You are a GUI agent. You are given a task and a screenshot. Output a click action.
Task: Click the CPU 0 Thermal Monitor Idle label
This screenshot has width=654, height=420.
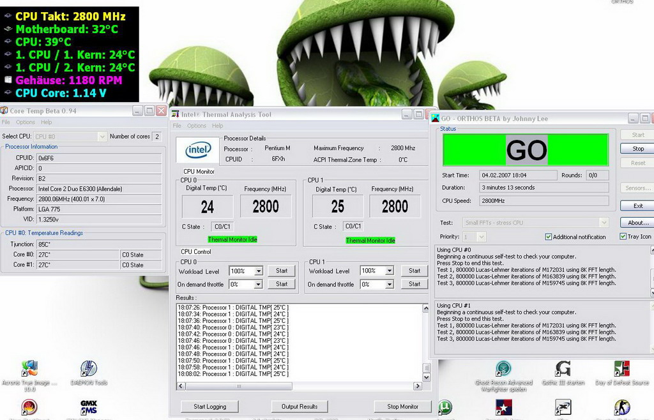point(232,239)
